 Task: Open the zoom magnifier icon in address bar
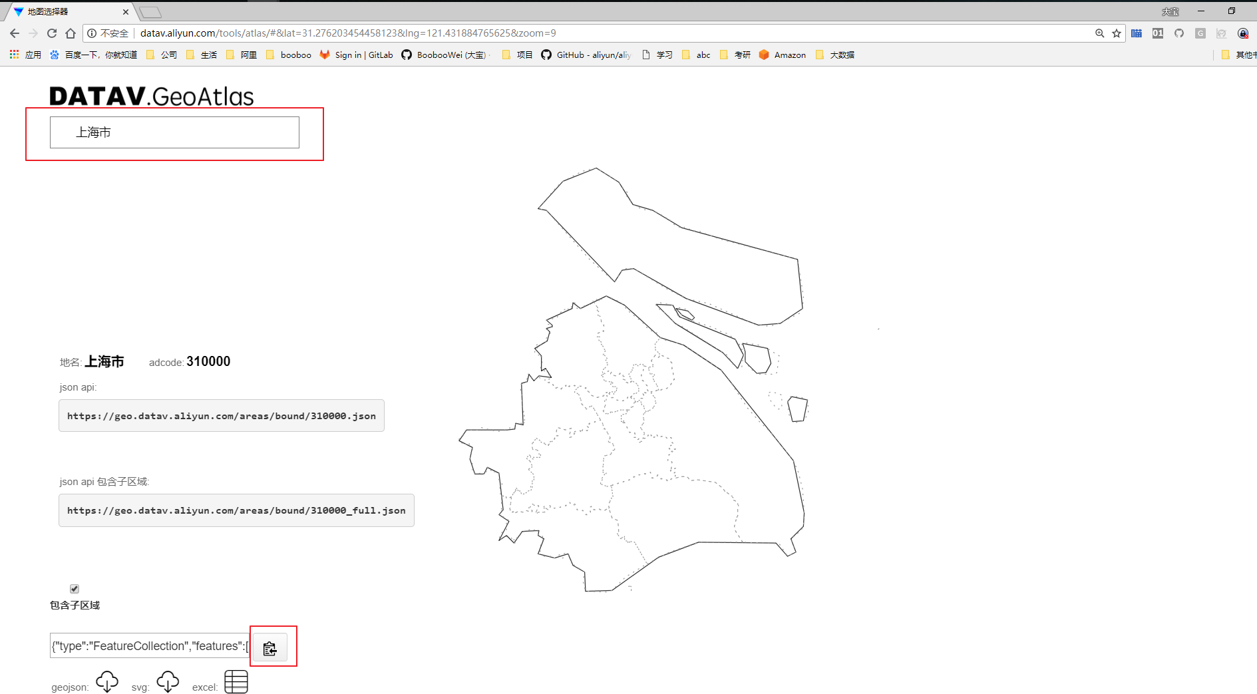(x=1099, y=33)
